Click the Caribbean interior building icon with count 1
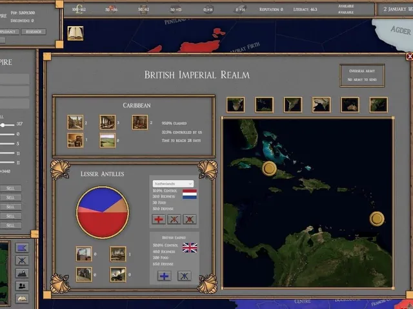The height and width of the screenshot is (309, 413). (x=76, y=140)
